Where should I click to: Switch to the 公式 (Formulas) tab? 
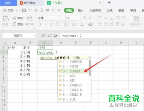point(110,10)
